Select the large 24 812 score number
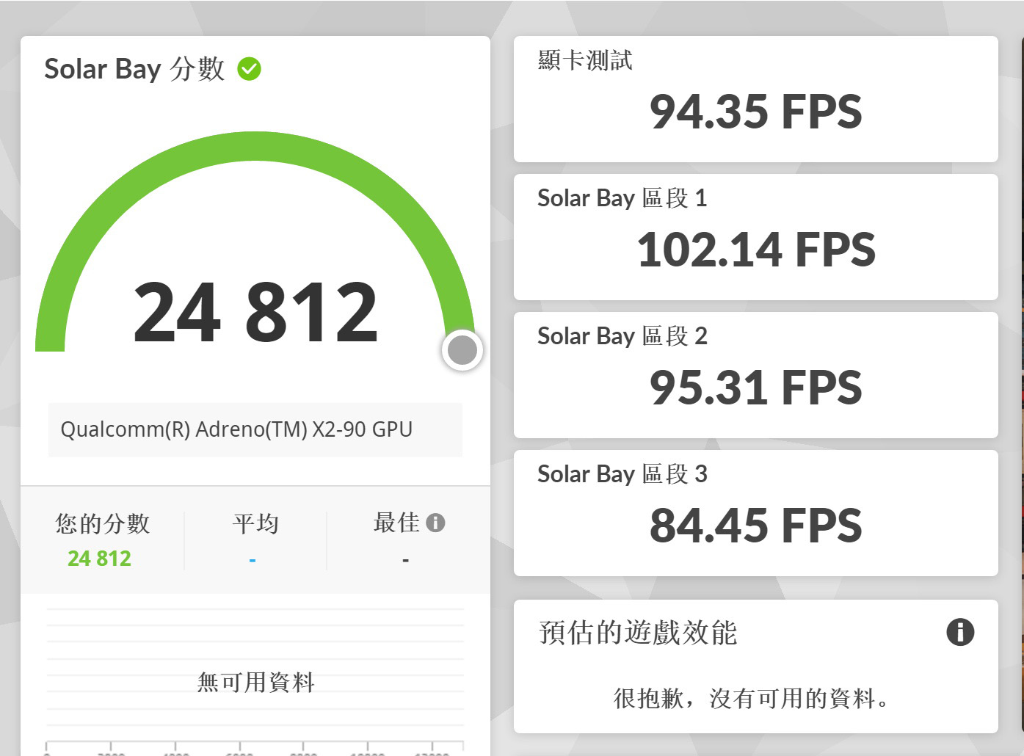Image resolution: width=1024 pixels, height=756 pixels. (255, 313)
